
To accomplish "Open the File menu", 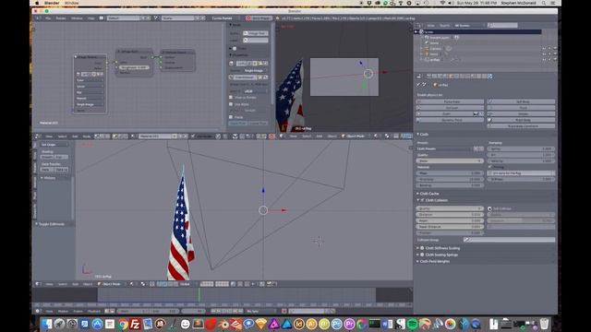I will [x=48, y=18].
